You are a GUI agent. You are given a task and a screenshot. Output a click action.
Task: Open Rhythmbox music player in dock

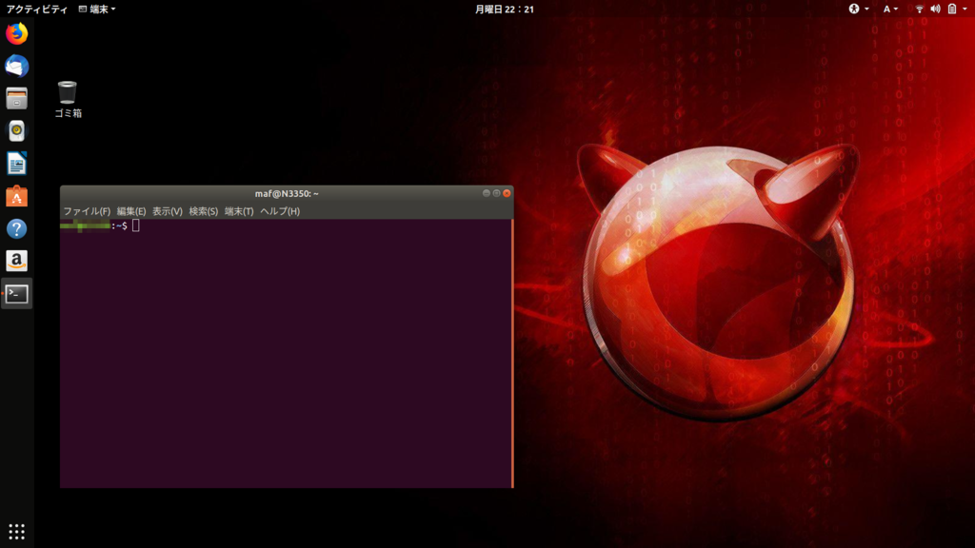[x=17, y=131]
